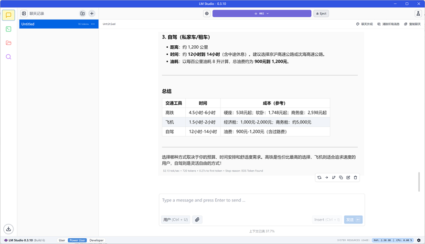Open the Developer terminal sidebar icon
Viewport: 425px width, 244px height.
click(x=9, y=29)
